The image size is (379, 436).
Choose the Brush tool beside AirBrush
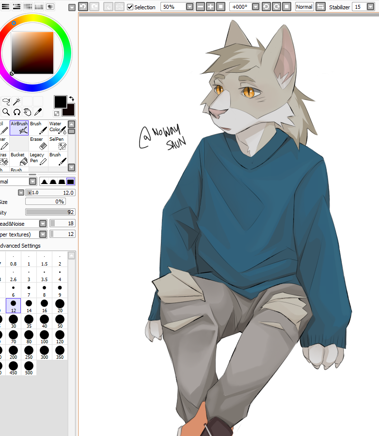(39, 128)
